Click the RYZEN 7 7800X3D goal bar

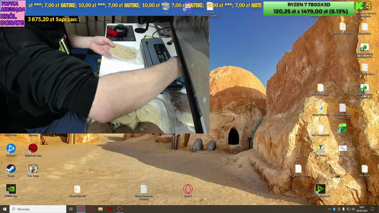309,8
